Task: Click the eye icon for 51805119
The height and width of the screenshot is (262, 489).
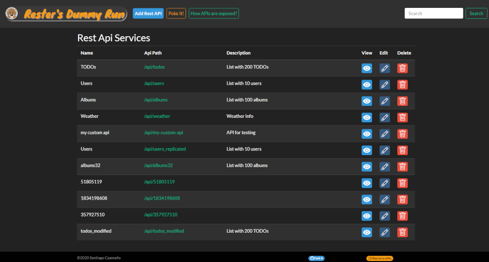Action: point(367,183)
